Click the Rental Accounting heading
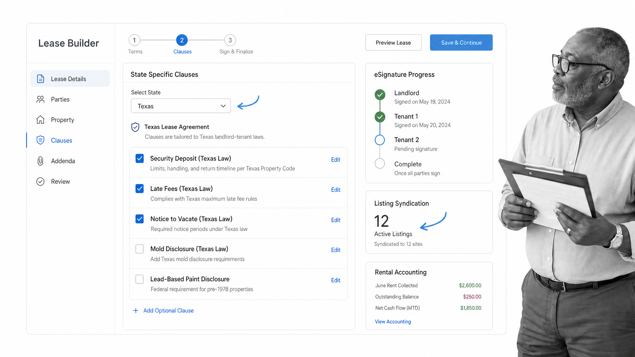This screenshot has height=357, width=635. pos(401,272)
